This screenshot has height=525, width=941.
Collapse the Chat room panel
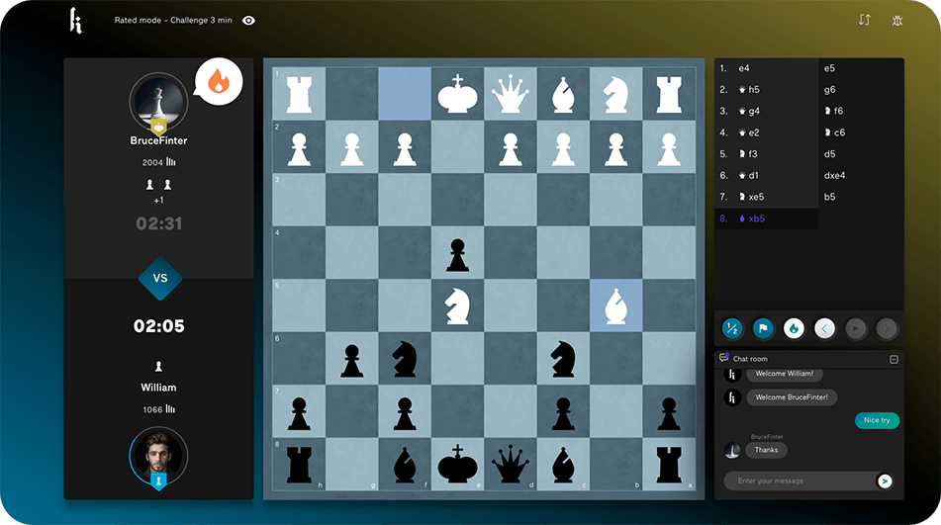[894, 359]
